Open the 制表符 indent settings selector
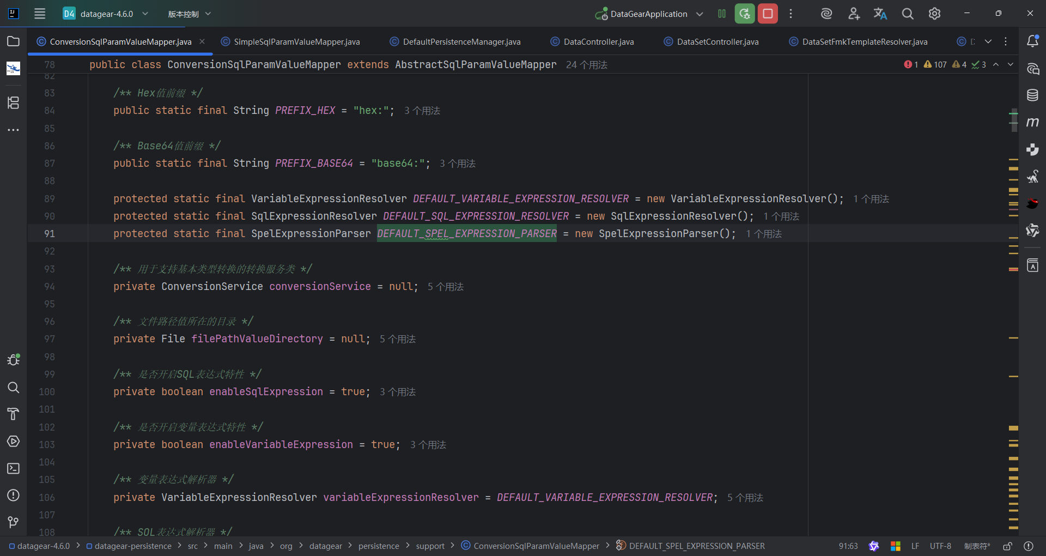1046x556 pixels. (x=977, y=546)
